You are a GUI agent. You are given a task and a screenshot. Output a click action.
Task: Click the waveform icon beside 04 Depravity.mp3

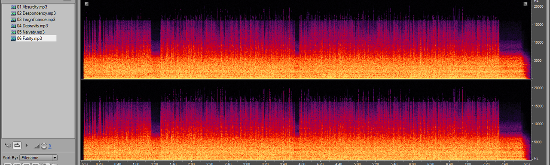coord(13,26)
